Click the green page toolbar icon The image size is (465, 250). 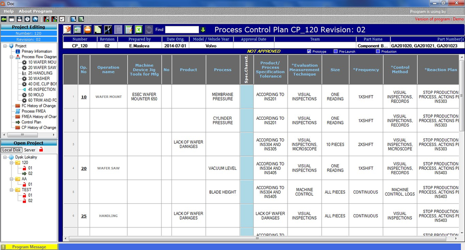point(81,19)
